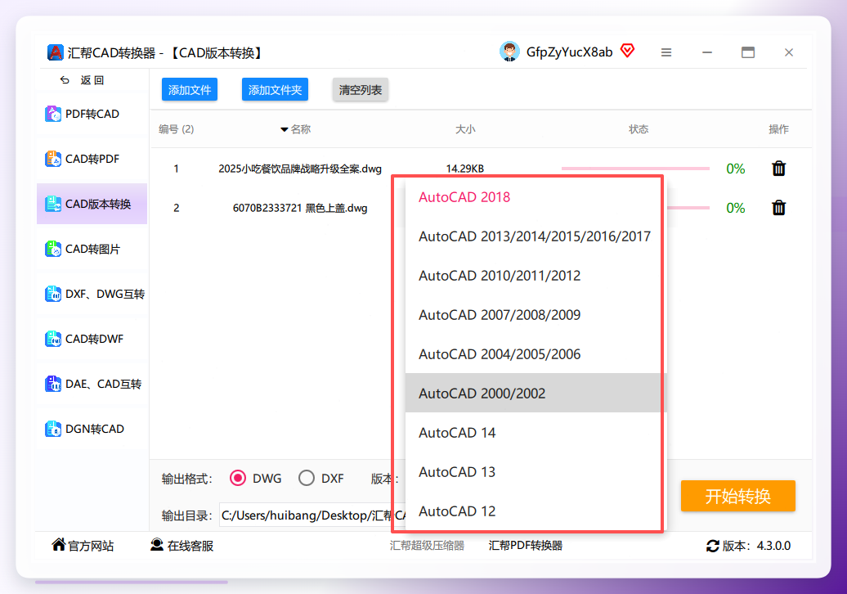
Task: Click the PDF转CAD sidebar icon
Action: pyautogui.click(x=53, y=114)
